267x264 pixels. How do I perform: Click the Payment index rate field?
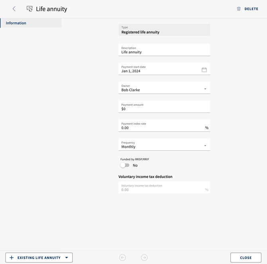[164, 126]
